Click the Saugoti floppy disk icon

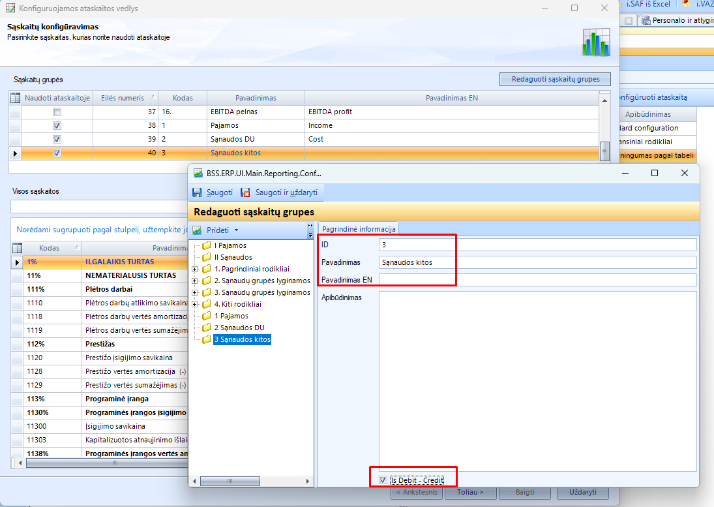click(197, 192)
